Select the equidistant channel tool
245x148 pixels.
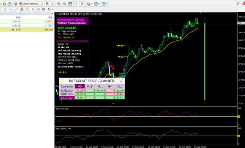(x=22, y=9)
